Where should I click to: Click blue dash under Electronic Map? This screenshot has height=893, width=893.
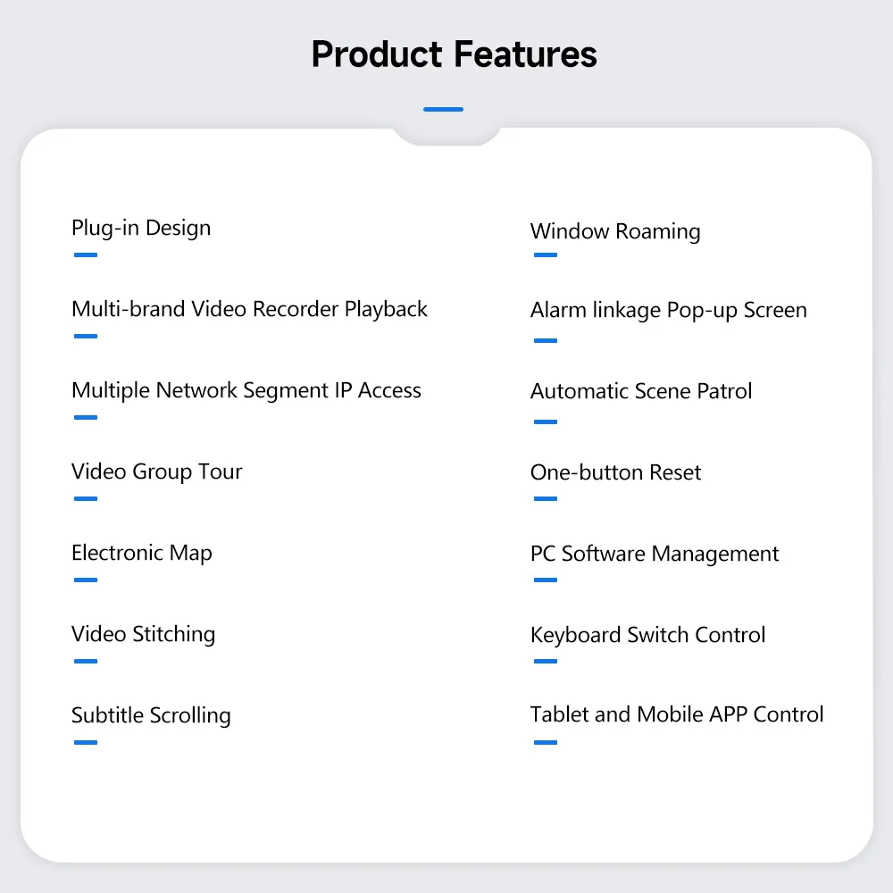tap(86, 580)
